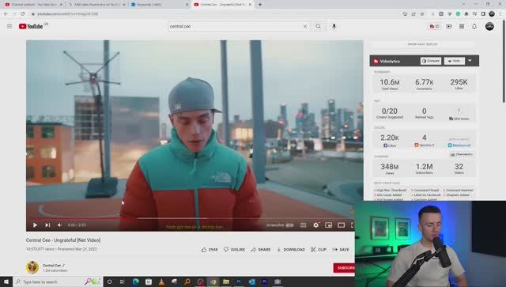The width and height of the screenshot is (506, 287).
Task: Click Windows taskbar search box
Action: pyautogui.click(x=58, y=281)
